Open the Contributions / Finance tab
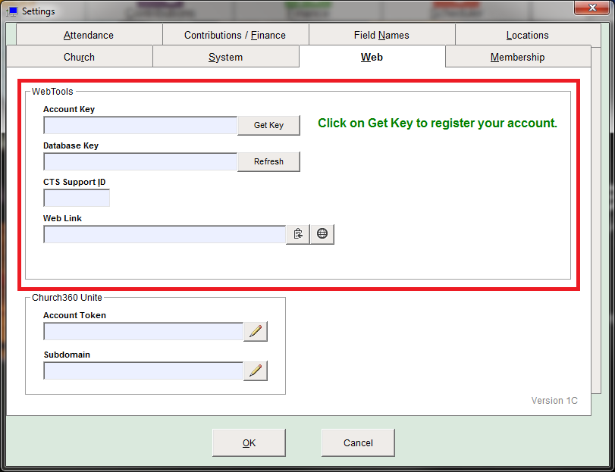 [235, 35]
